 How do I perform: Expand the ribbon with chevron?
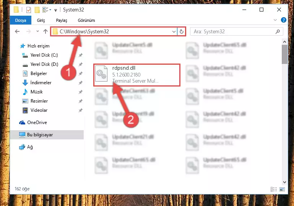(275, 20)
